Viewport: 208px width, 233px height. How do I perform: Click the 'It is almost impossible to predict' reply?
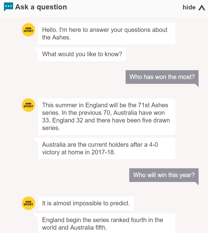(86, 204)
